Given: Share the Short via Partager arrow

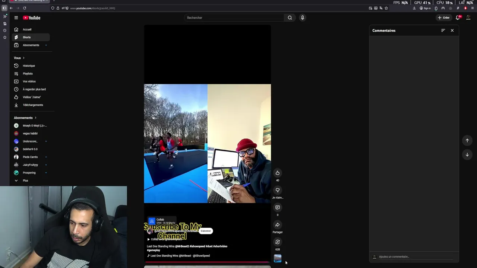Looking at the screenshot, I should click(277, 225).
